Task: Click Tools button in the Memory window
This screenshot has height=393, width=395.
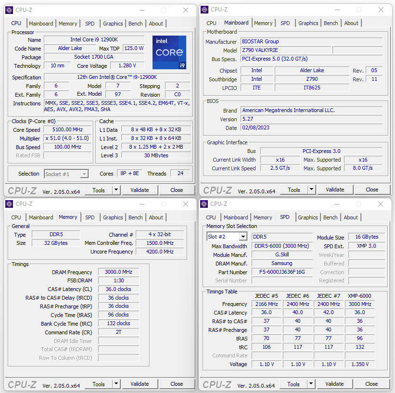Action: (99, 384)
